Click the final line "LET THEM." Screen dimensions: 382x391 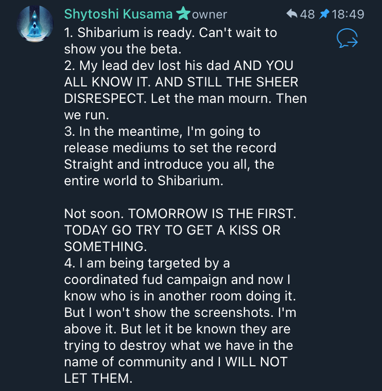[98, 378]
